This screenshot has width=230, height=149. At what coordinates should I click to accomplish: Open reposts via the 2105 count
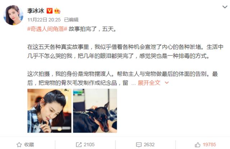pyautogui.click(x=89, y=145)
